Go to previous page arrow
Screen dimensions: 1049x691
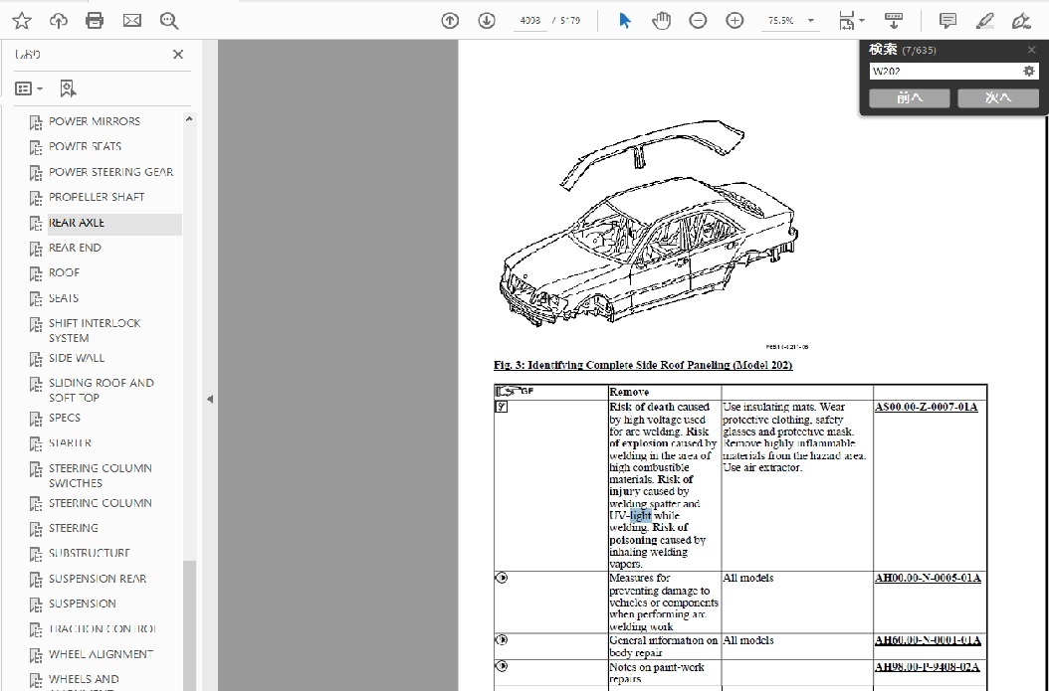coord(450,21)
